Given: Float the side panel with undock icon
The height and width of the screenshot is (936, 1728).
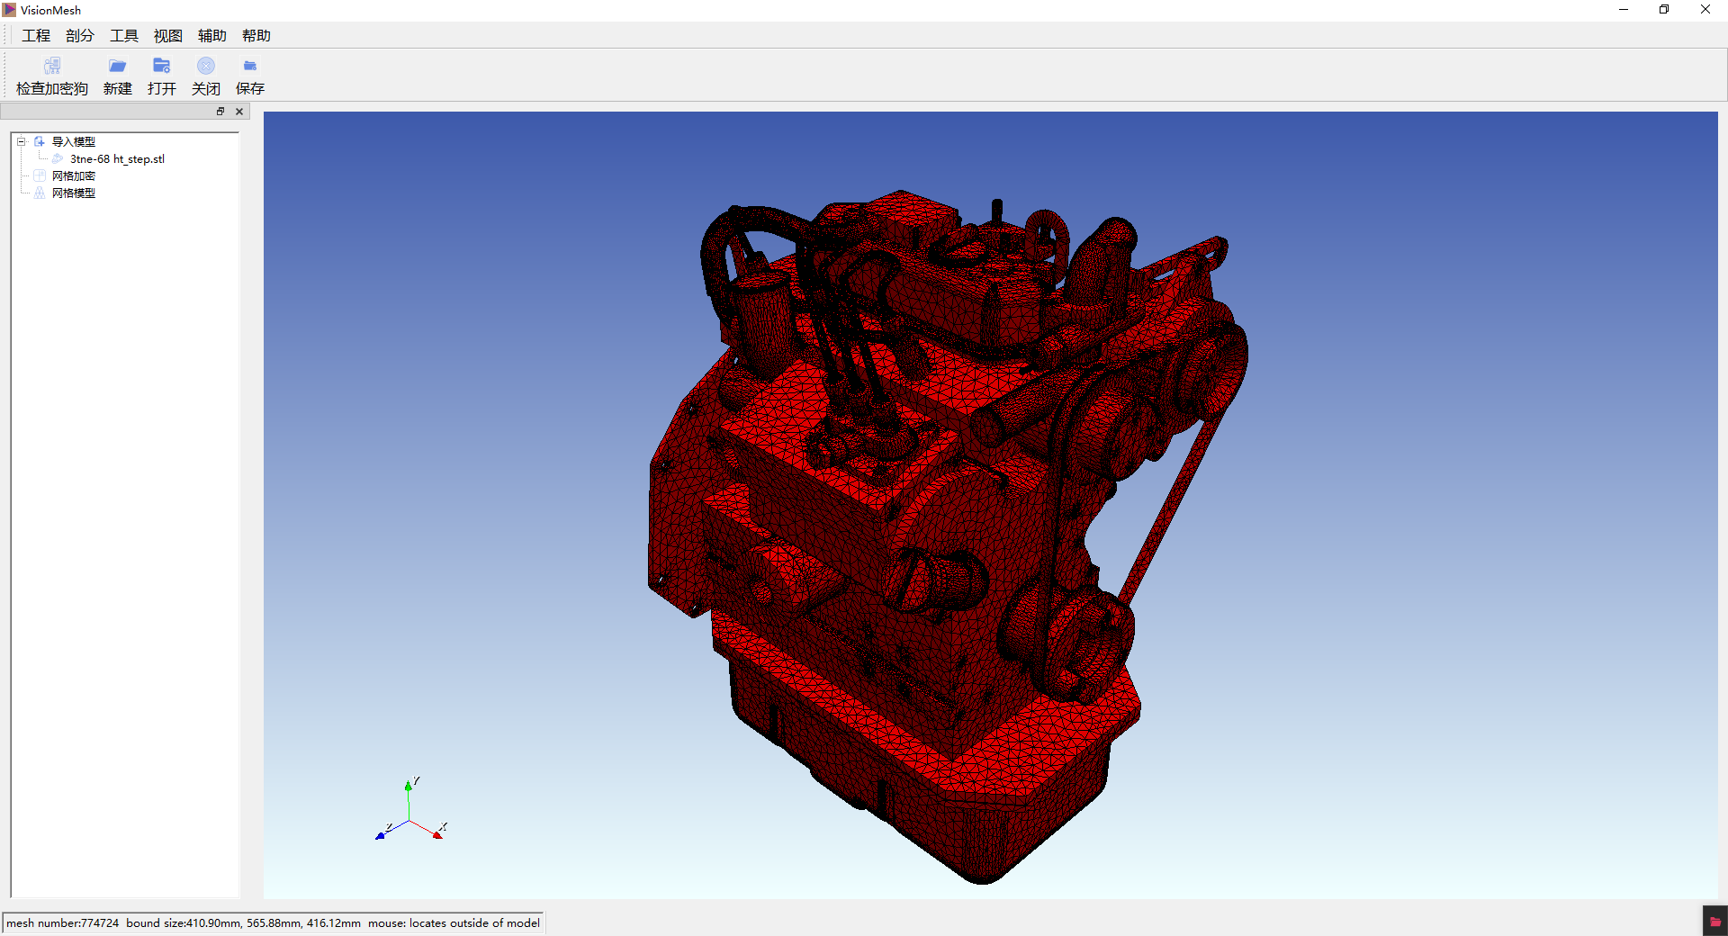Looking at the screenshot, I should (x=220, y=112).
